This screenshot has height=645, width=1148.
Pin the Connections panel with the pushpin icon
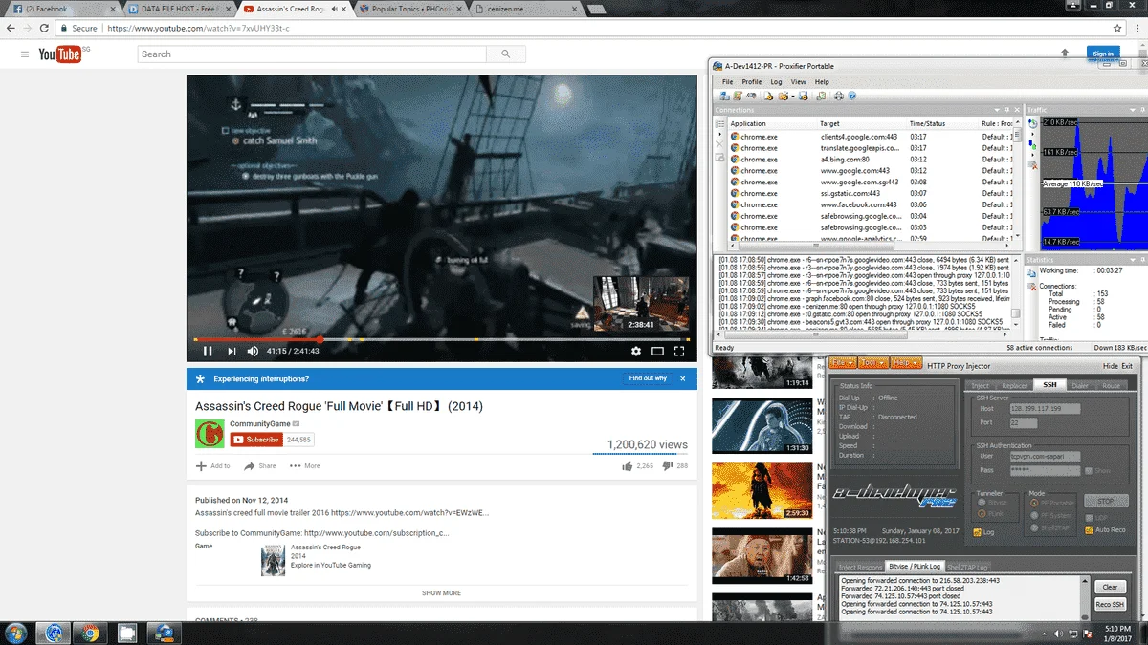click(x=1006, y=110)
